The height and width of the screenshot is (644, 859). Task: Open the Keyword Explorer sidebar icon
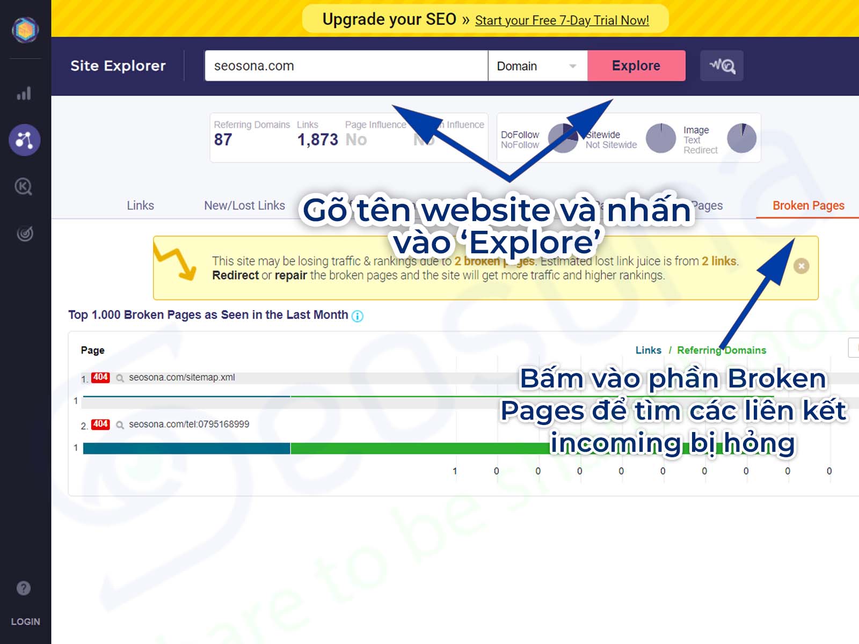tap(24, 187)
